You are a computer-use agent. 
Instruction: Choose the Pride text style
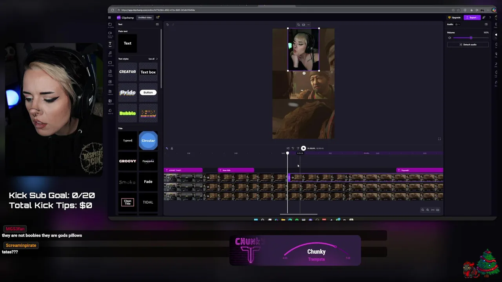[127, 92]
